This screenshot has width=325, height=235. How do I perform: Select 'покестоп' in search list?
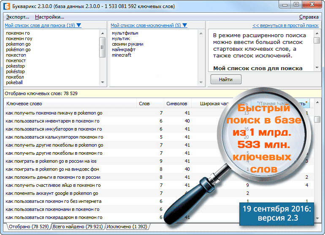coord(16,55)
